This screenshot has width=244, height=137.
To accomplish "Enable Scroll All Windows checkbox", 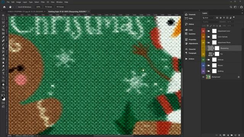I will [17, 7].
